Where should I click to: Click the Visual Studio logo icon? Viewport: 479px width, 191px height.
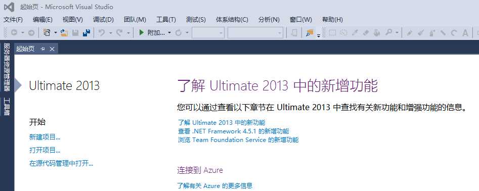point(9,7)
